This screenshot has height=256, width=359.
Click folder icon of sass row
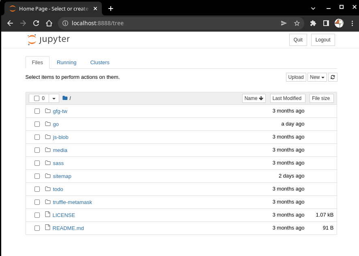point(48,163)
